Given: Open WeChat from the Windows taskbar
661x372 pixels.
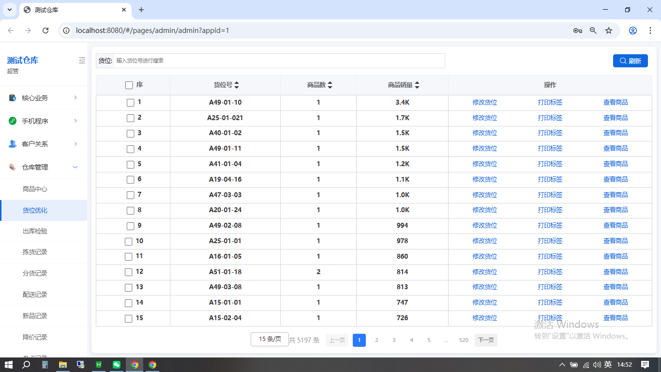Looking at the screenshot, I should pyautogui.click(x=117, y=365).
